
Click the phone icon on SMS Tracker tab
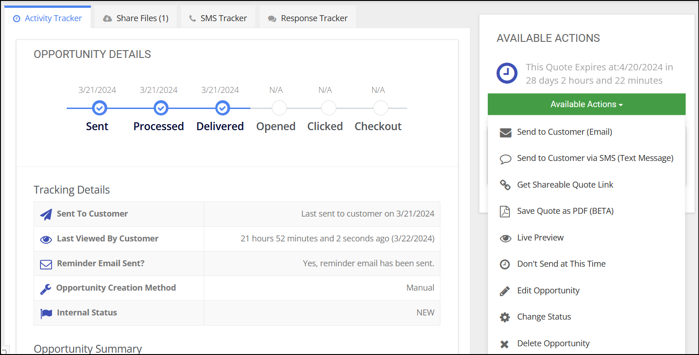pos(192,19)
